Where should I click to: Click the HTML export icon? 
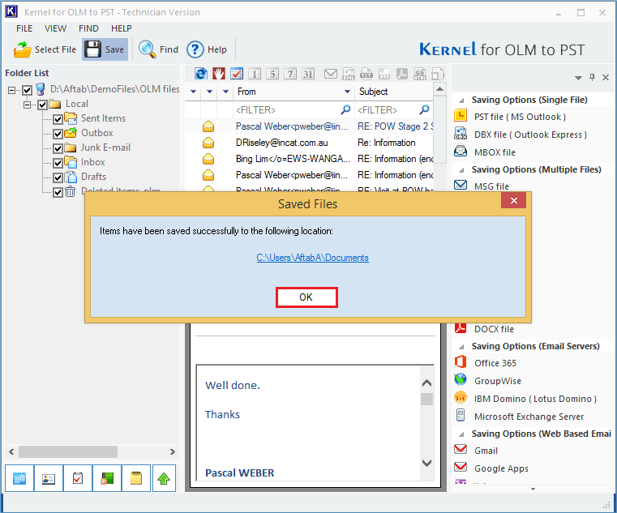coord(420,74)
